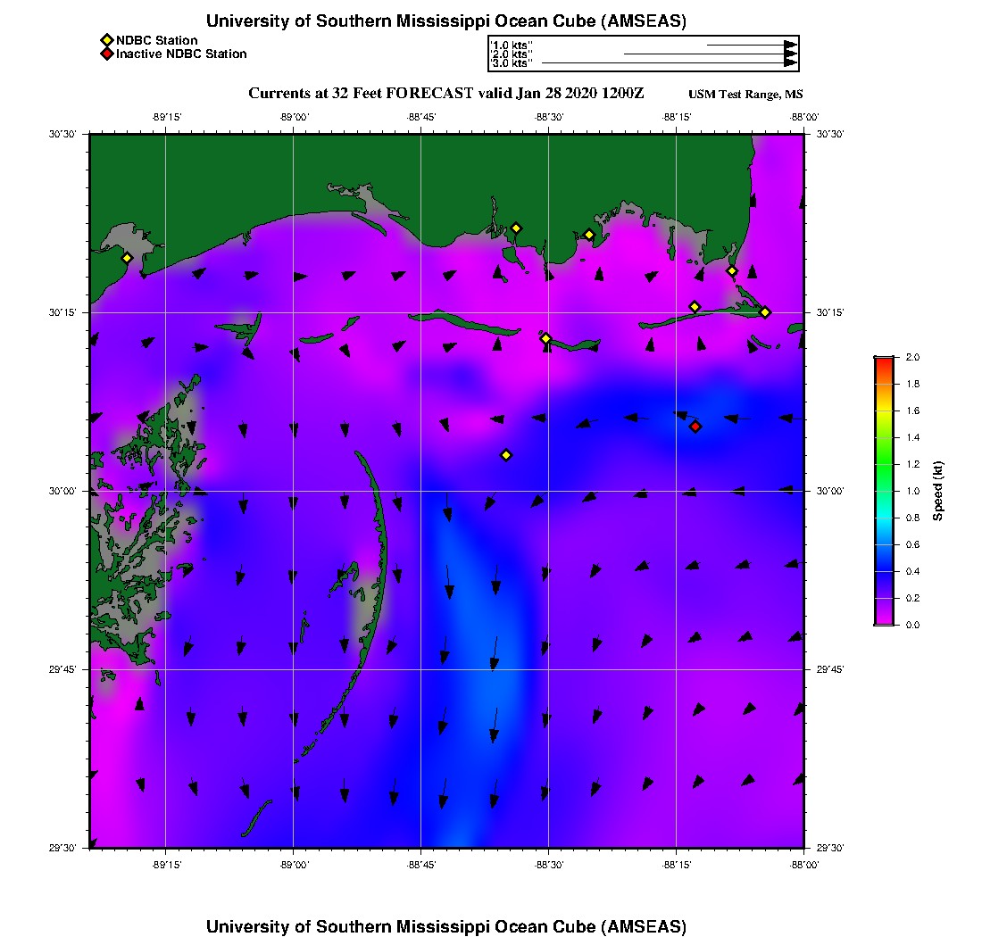Click the top axis label -89'00'
The image size is (982, 937).
pos(295,117)
